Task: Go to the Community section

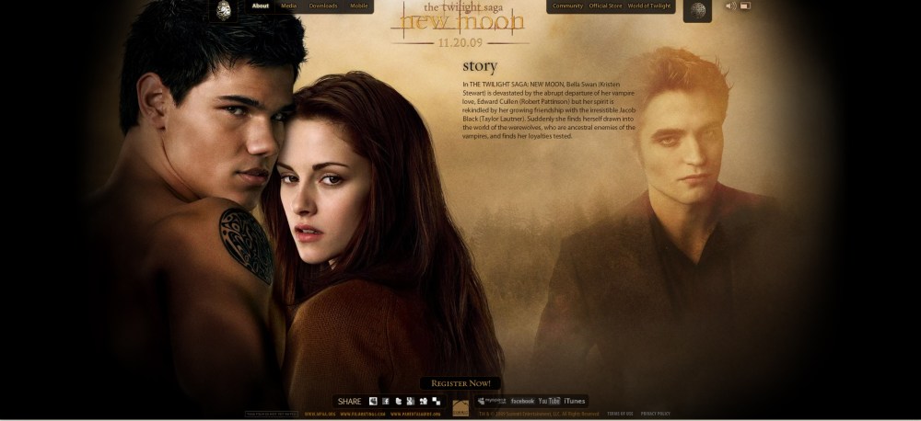Action: click(567, 6)
